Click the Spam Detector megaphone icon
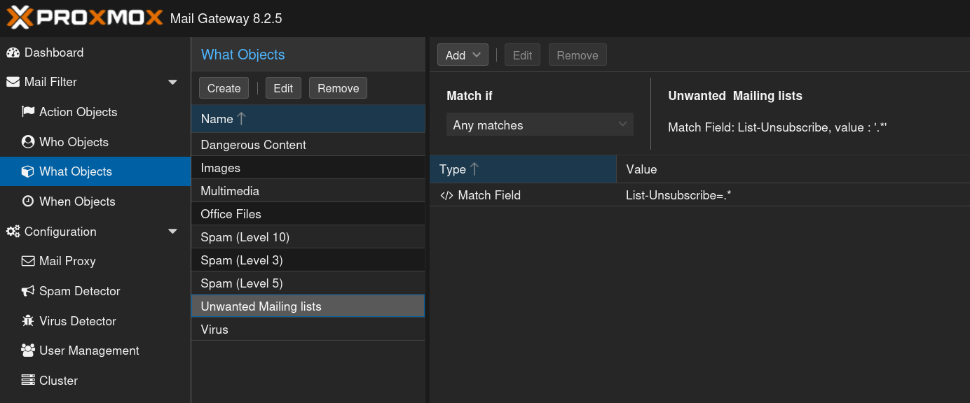 coord(28,291)
